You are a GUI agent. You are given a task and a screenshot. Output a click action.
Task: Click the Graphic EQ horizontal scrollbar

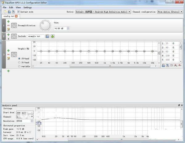tap(110, 66)
